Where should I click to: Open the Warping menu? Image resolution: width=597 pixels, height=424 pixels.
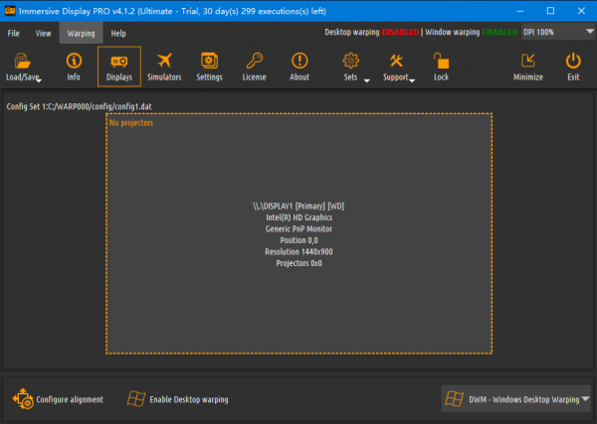(x=82, y=33)
